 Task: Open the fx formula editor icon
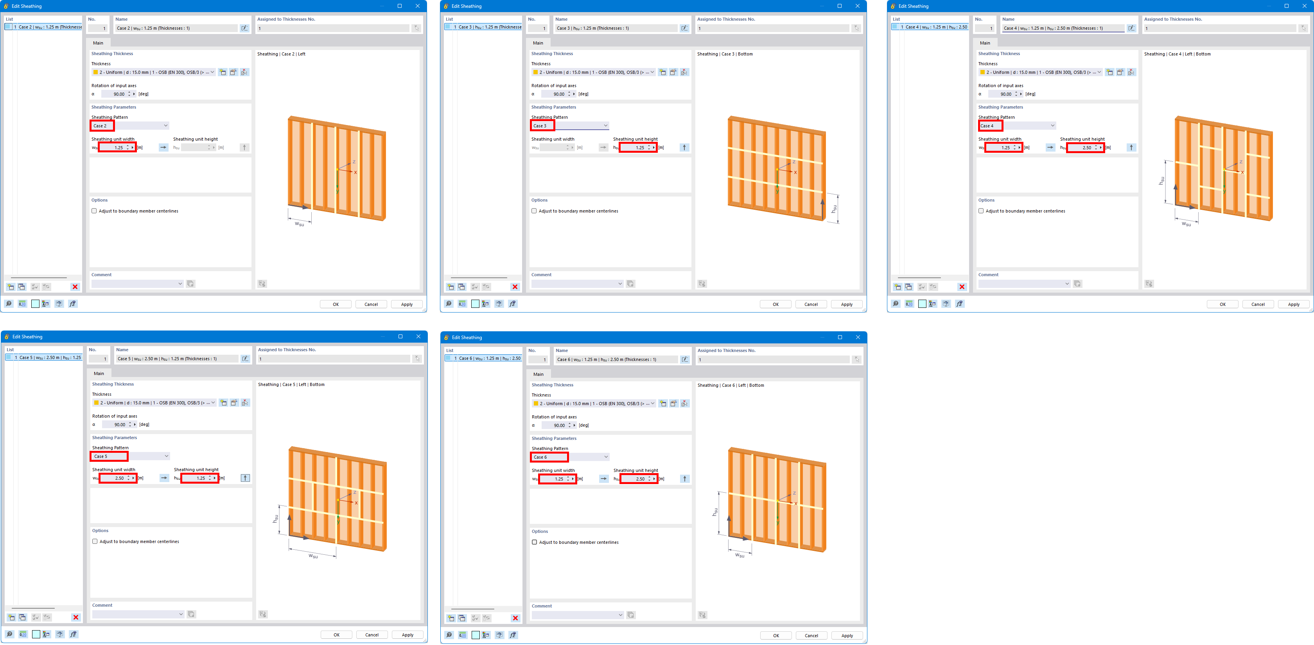click(x=73, y=304)
